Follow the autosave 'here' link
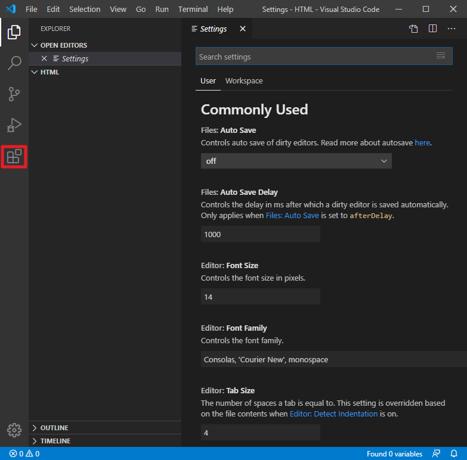This screenshot has width=467, height=460. (x=422, y=143)
